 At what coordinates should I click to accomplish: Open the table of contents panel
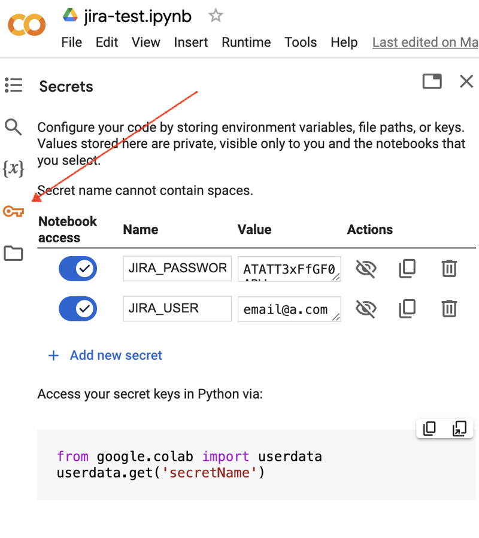point(13,85)
